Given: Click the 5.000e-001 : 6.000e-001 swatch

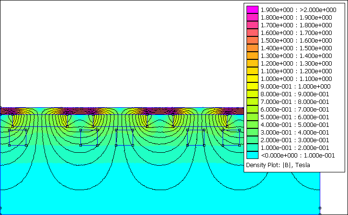Looking at the screenshot, I should 252,117.
